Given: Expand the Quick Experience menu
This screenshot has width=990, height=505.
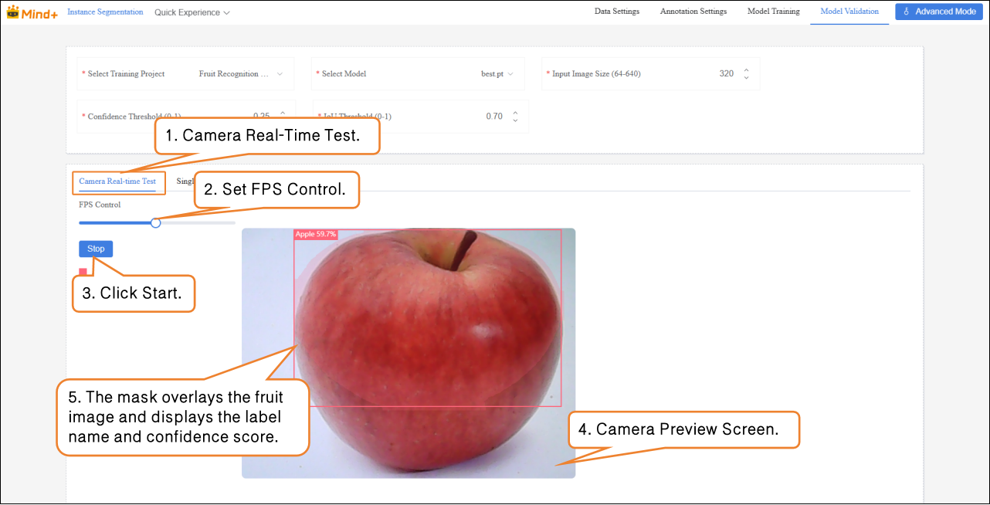Looking at the screenshot, I should [192, 12].
